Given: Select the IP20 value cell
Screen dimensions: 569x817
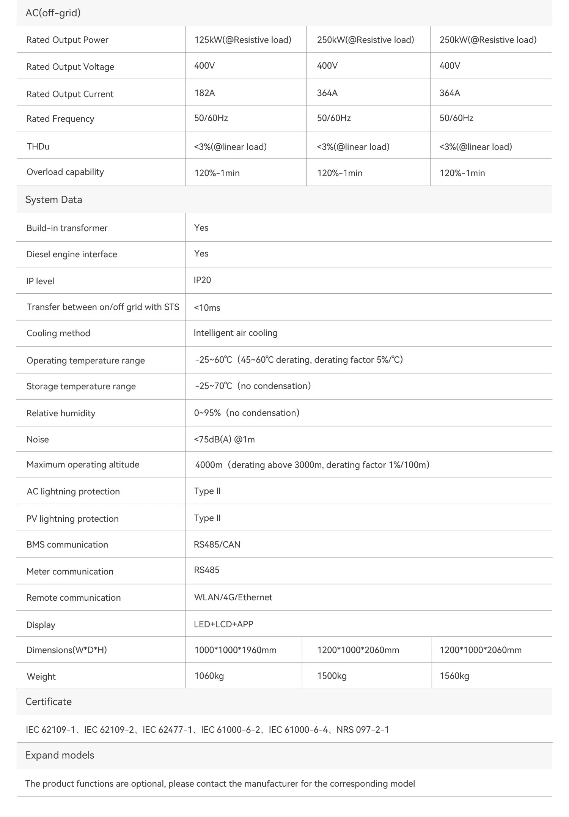Looking at the screenshot, I should 202,280.
